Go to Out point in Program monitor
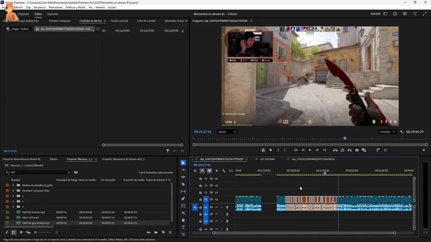This screenshot has height=242, width=431. [324, 150]
